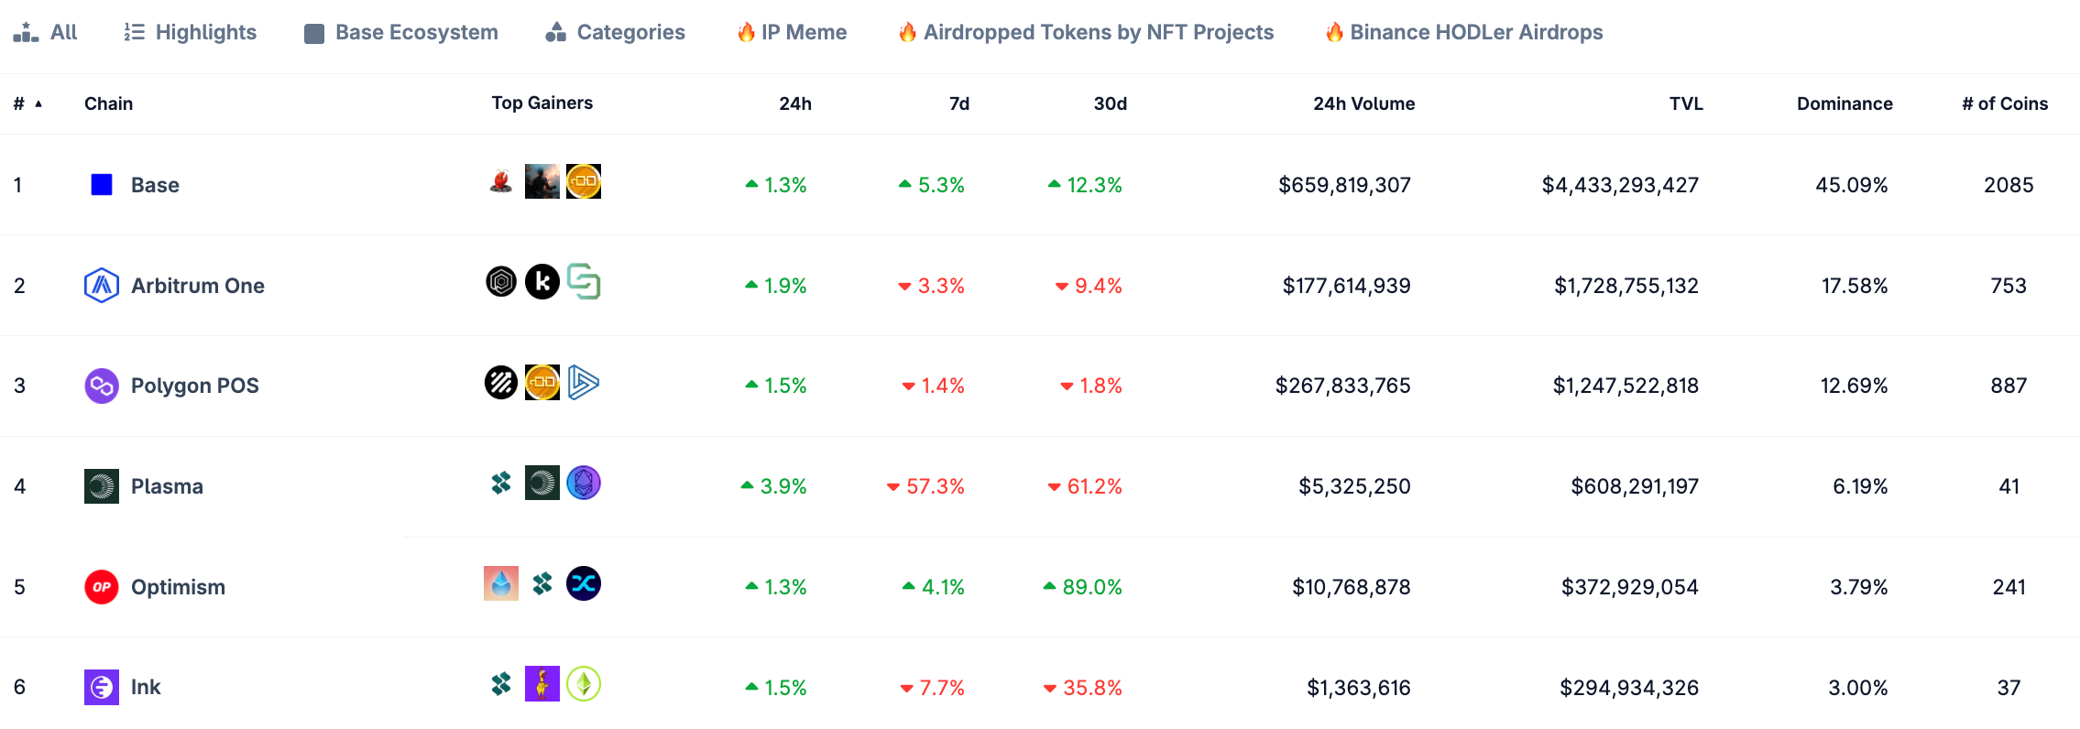The image size is (2080, 729).
Task: Click the green ETH top gainer icon in Ink row
Action: coord(584,684)
